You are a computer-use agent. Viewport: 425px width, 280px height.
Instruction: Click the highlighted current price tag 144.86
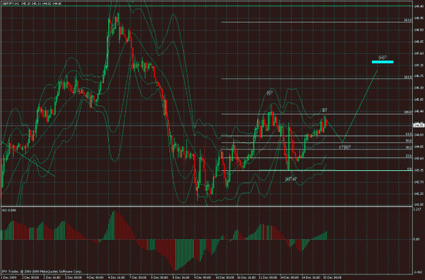click(x=419, y=125)
